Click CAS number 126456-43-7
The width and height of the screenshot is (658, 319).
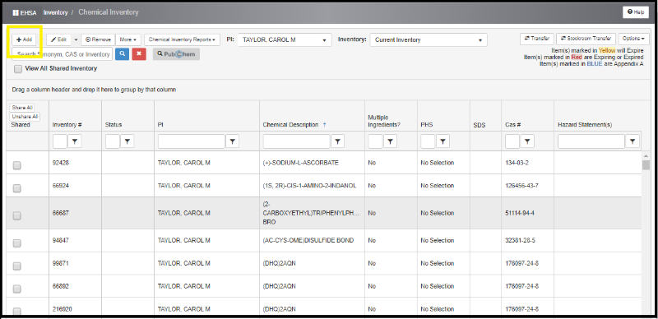pyautogui.click(x=522, y=186)
